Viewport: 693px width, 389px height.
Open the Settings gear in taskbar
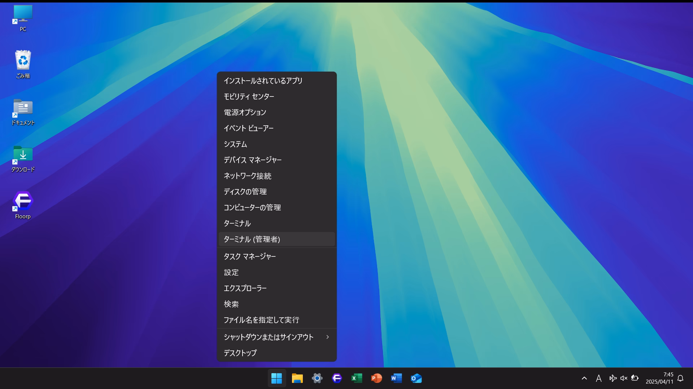[317, 378]
